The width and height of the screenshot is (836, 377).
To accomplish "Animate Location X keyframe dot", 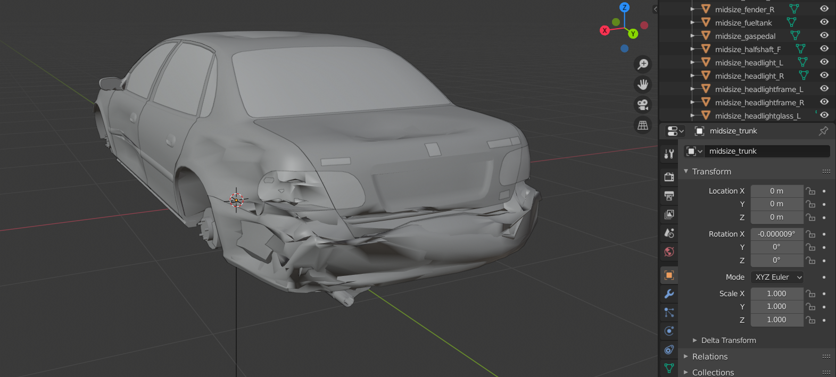I will click(x=824, y=191).
